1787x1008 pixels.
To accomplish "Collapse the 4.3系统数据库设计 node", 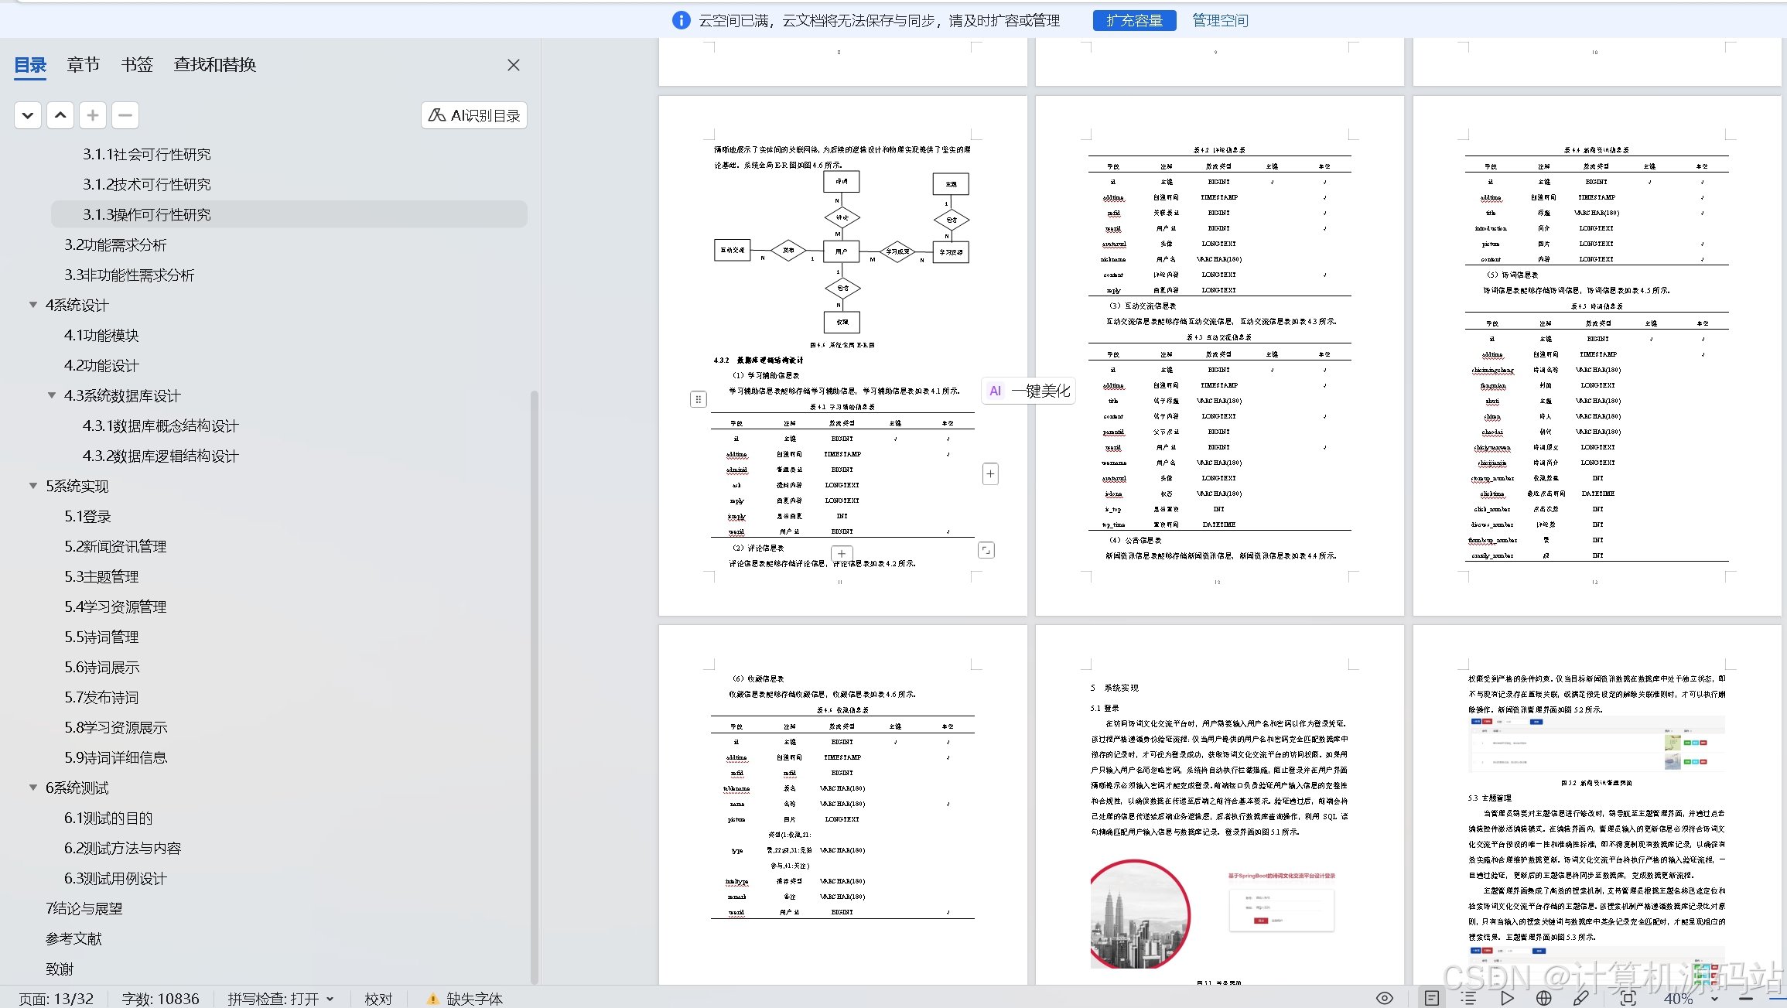I will 52,395.
